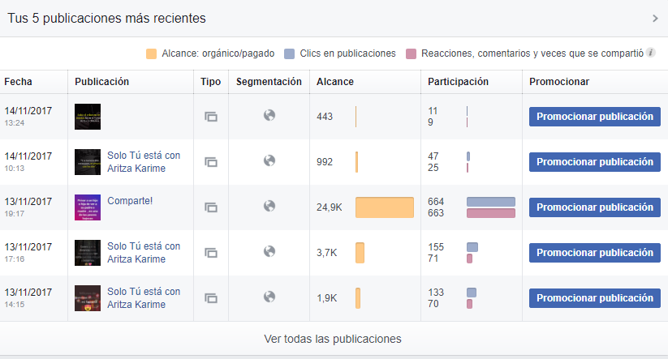This screenshot has height=359, width=668.
Task: Click blue Clics en publicaciones legend swatch
Action: [289, 53]
